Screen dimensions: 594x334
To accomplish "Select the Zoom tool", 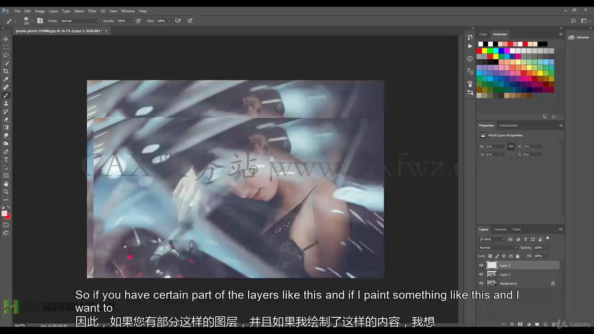I will [x=6, y=192].
